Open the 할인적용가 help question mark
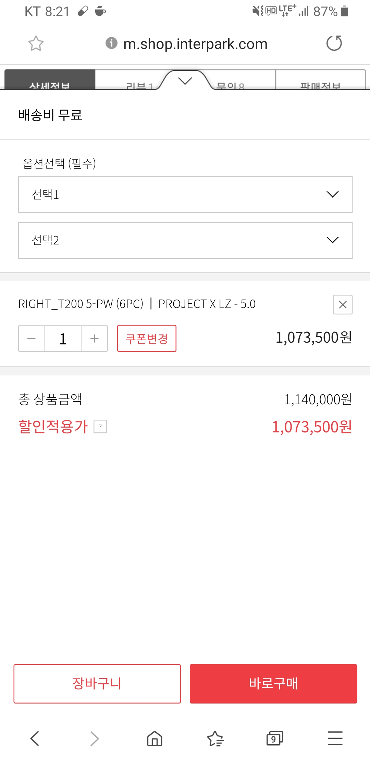Viewport: 370px width, 760px height. pos(100,427)
